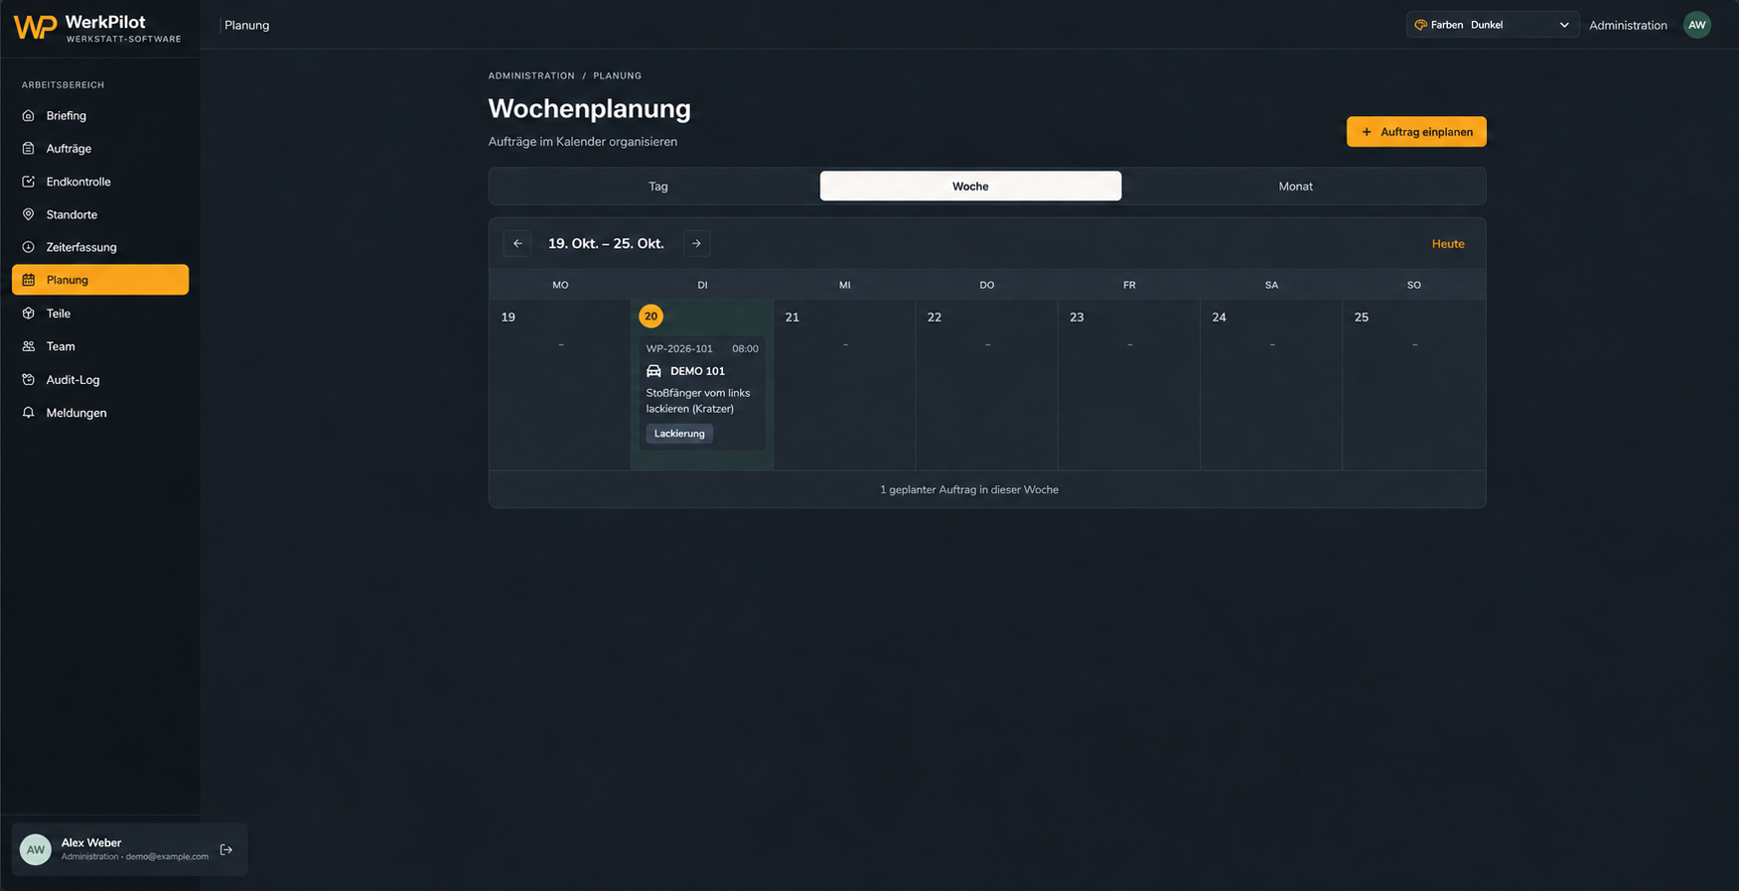This screenshot has height=891, width=1739.
Task: Select day 23 in the Friday column
Action: coord(1077,318)
